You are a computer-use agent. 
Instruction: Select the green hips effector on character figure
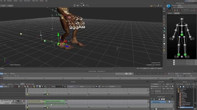182,35
